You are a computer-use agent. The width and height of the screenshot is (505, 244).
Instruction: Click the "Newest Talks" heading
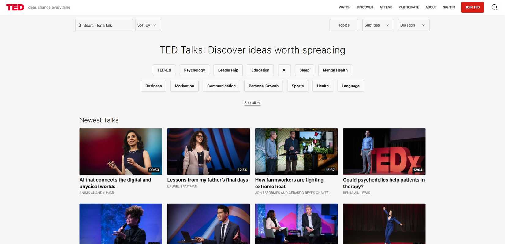99,120
